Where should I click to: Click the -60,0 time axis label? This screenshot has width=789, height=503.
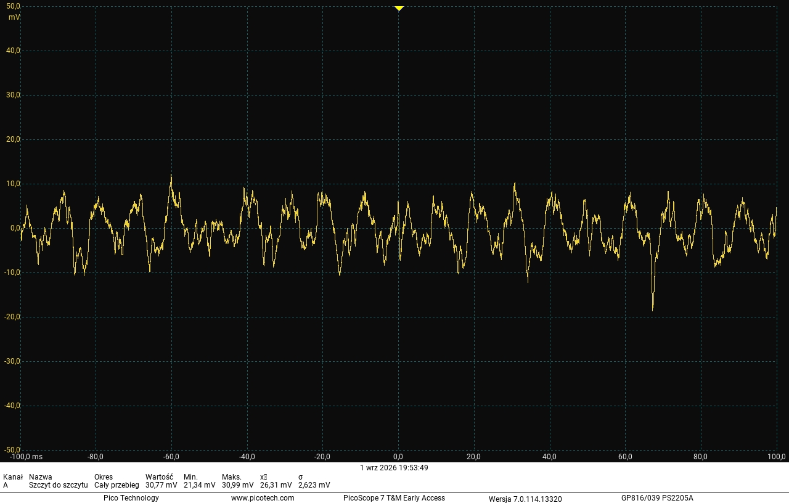171,457
